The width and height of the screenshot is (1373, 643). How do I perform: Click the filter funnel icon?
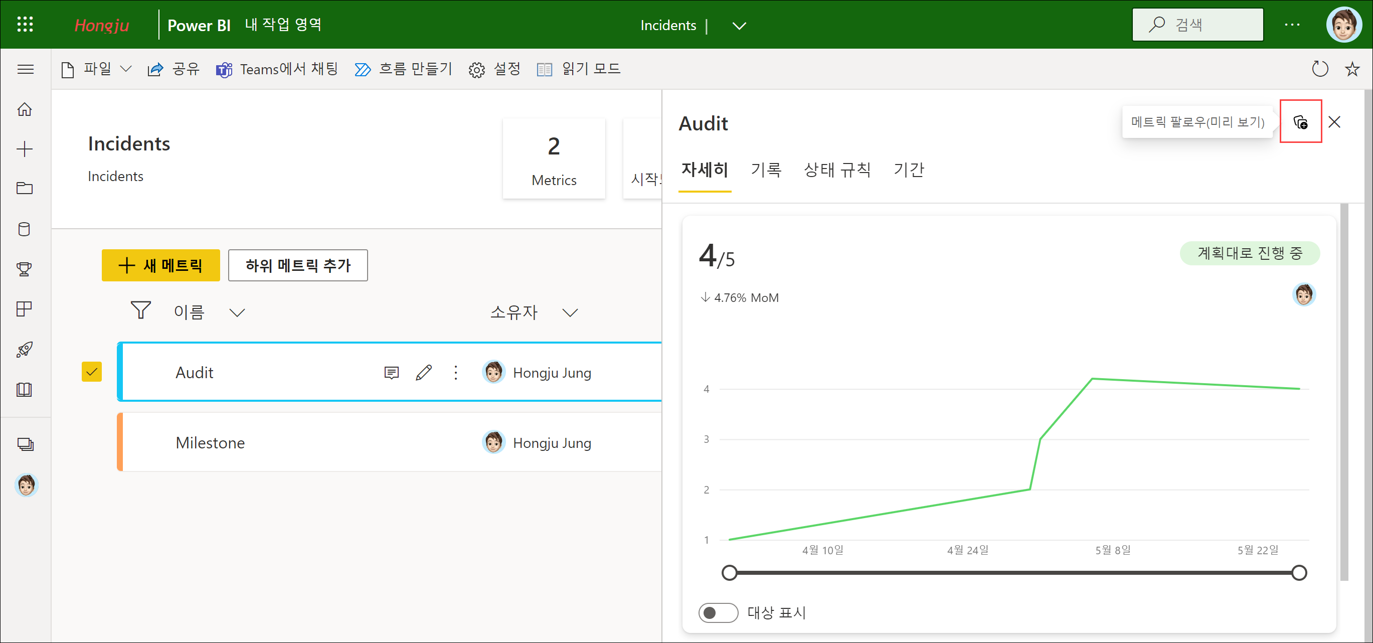141,310
